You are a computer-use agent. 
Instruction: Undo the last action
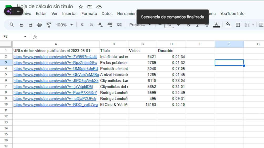pos(21,25)
